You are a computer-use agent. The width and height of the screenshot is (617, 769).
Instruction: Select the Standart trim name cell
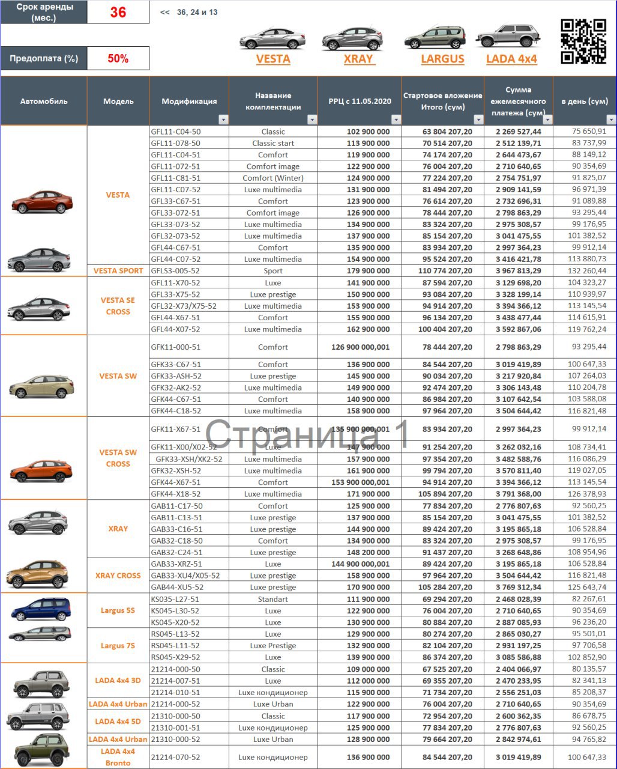[x=273, y=599]
